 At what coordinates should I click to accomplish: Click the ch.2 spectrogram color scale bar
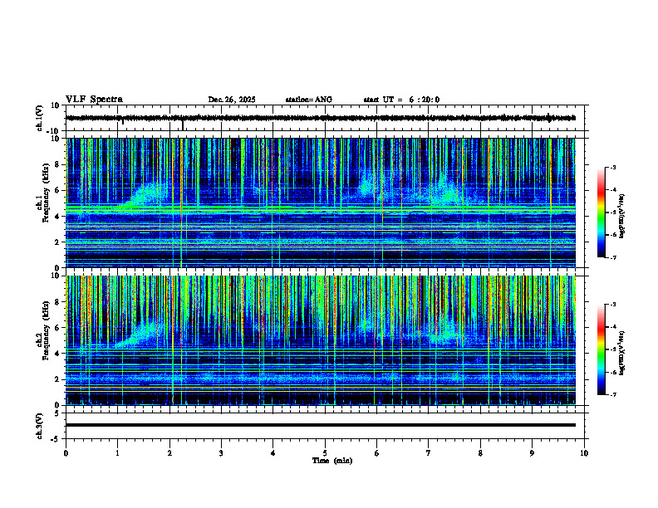tap(601, 349)
